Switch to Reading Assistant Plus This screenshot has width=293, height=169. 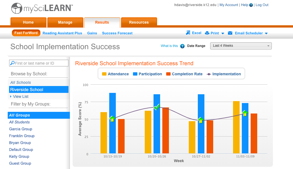point(62,33)
